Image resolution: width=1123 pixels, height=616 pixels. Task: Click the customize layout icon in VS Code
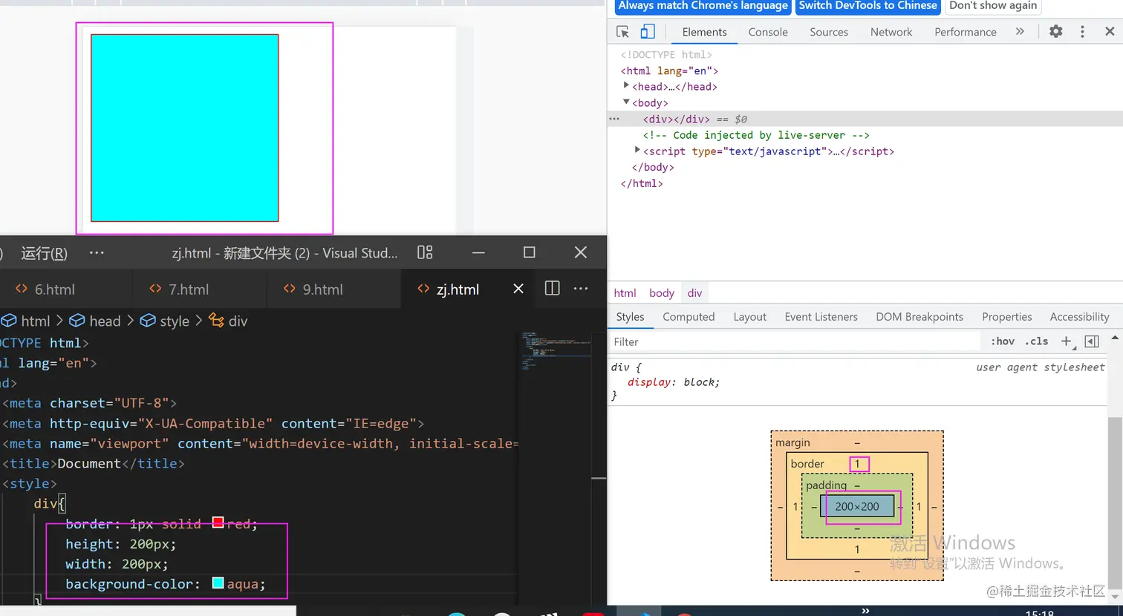coord(425,252)
